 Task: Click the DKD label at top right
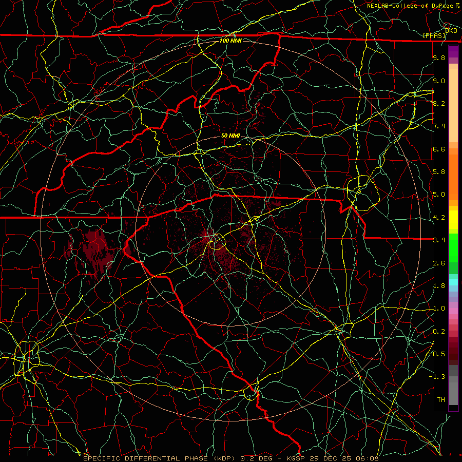point(451,31)
